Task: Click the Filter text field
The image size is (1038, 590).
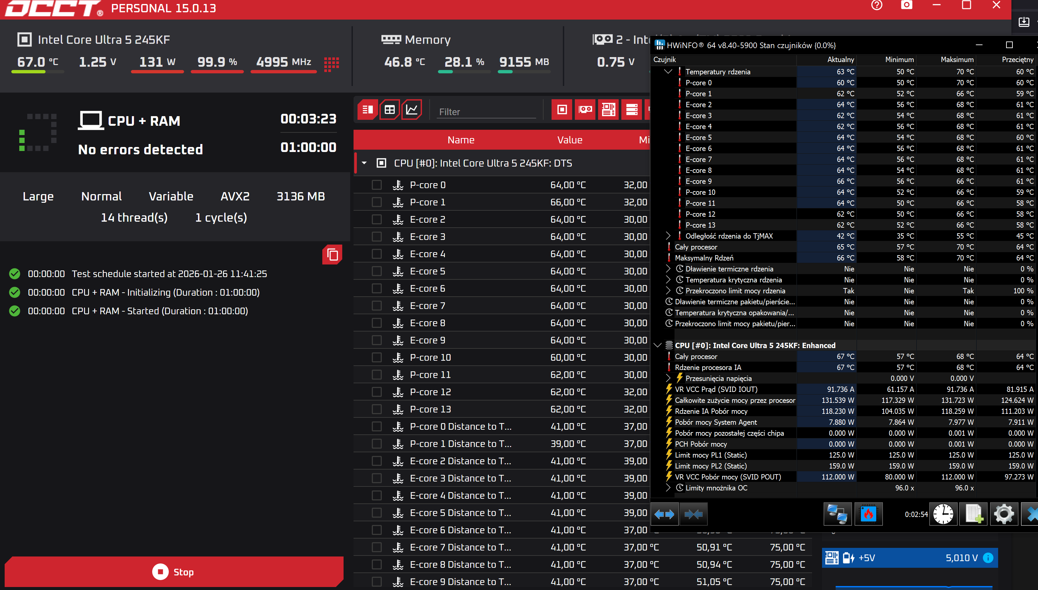Action: coord(486,111)
